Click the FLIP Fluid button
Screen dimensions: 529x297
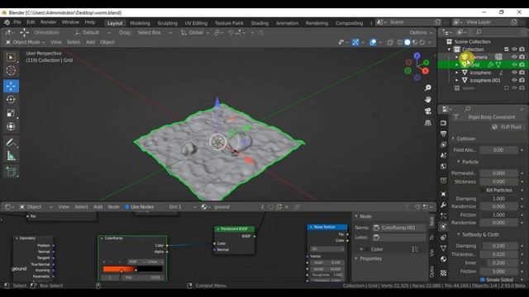pos(508,127)
